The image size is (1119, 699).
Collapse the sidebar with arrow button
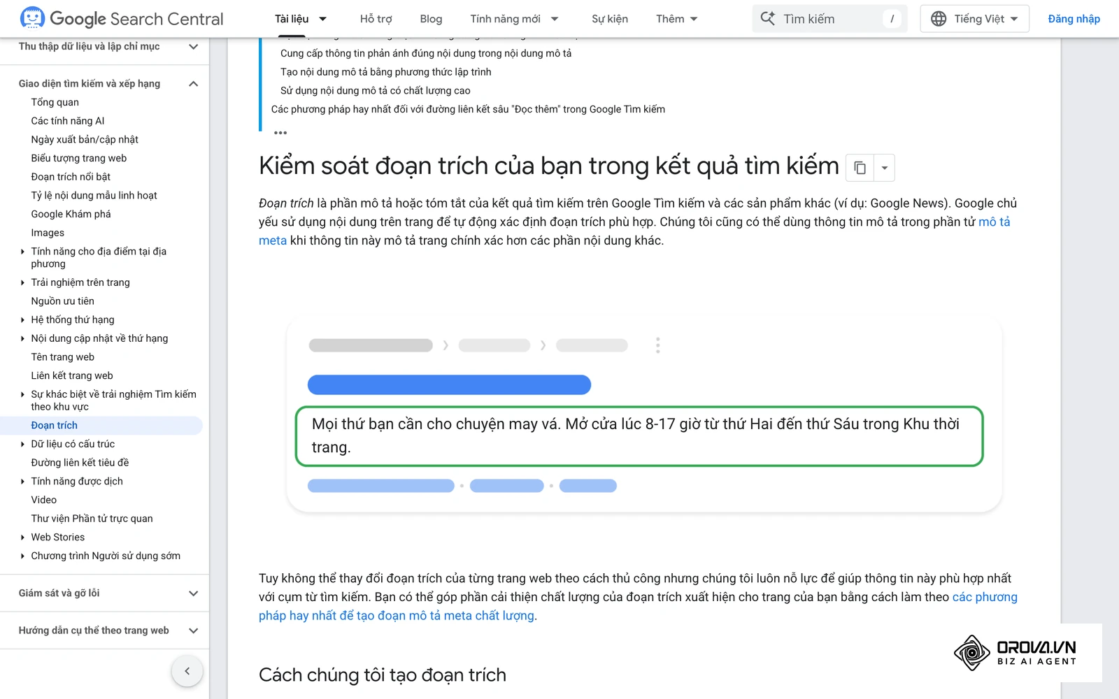pyautogui.click(x=187, y=671)
